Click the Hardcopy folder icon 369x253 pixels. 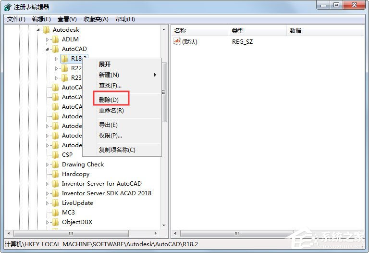click(x=56, y=174)
